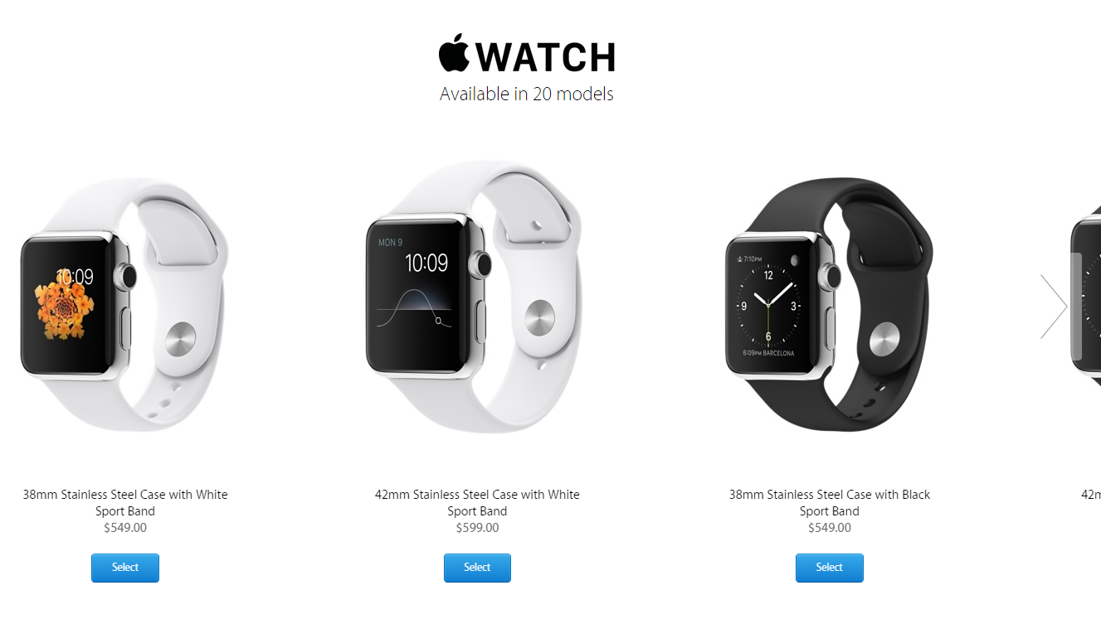Image resolution: width=1101 pixels, height=619 pixels.
Task: Click the $549.00 price under white 38mm watch
Action: pos(125,528)
